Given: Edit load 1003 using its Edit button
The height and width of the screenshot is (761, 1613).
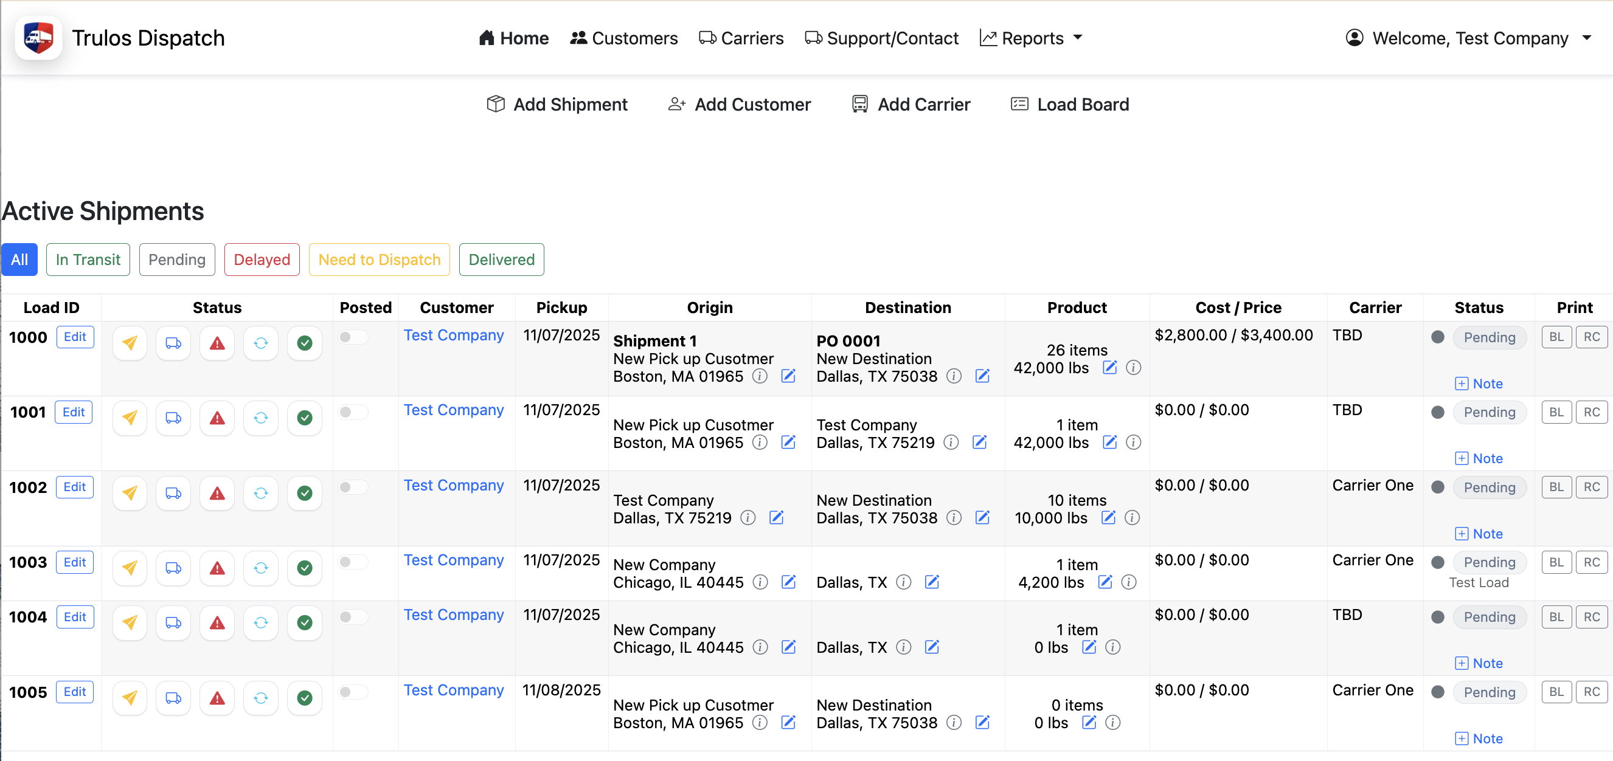Looking at the screenshot, I should [x=75, y=562].
